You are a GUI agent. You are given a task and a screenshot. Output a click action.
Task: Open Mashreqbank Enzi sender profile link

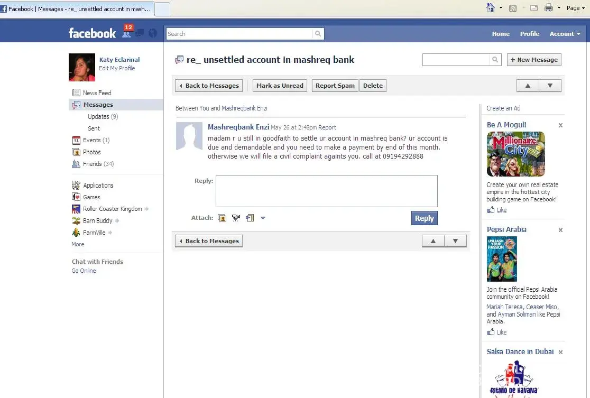(x=238, y=127)
